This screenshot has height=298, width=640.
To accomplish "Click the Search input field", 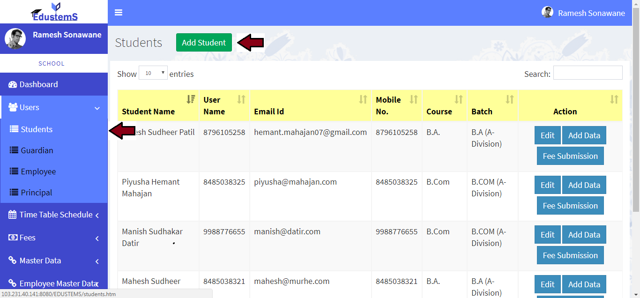I will 588,73.
